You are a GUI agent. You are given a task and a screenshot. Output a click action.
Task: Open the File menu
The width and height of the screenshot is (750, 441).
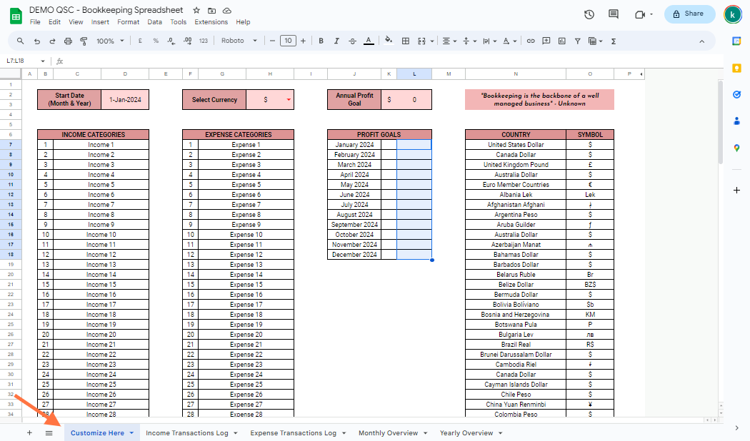click(x=35, y=22)
